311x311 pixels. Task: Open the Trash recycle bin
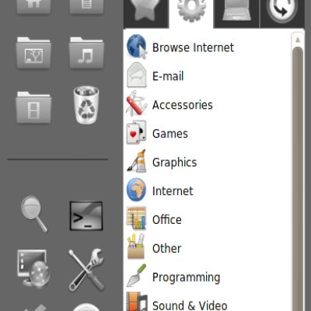click(x=86, y=105)
